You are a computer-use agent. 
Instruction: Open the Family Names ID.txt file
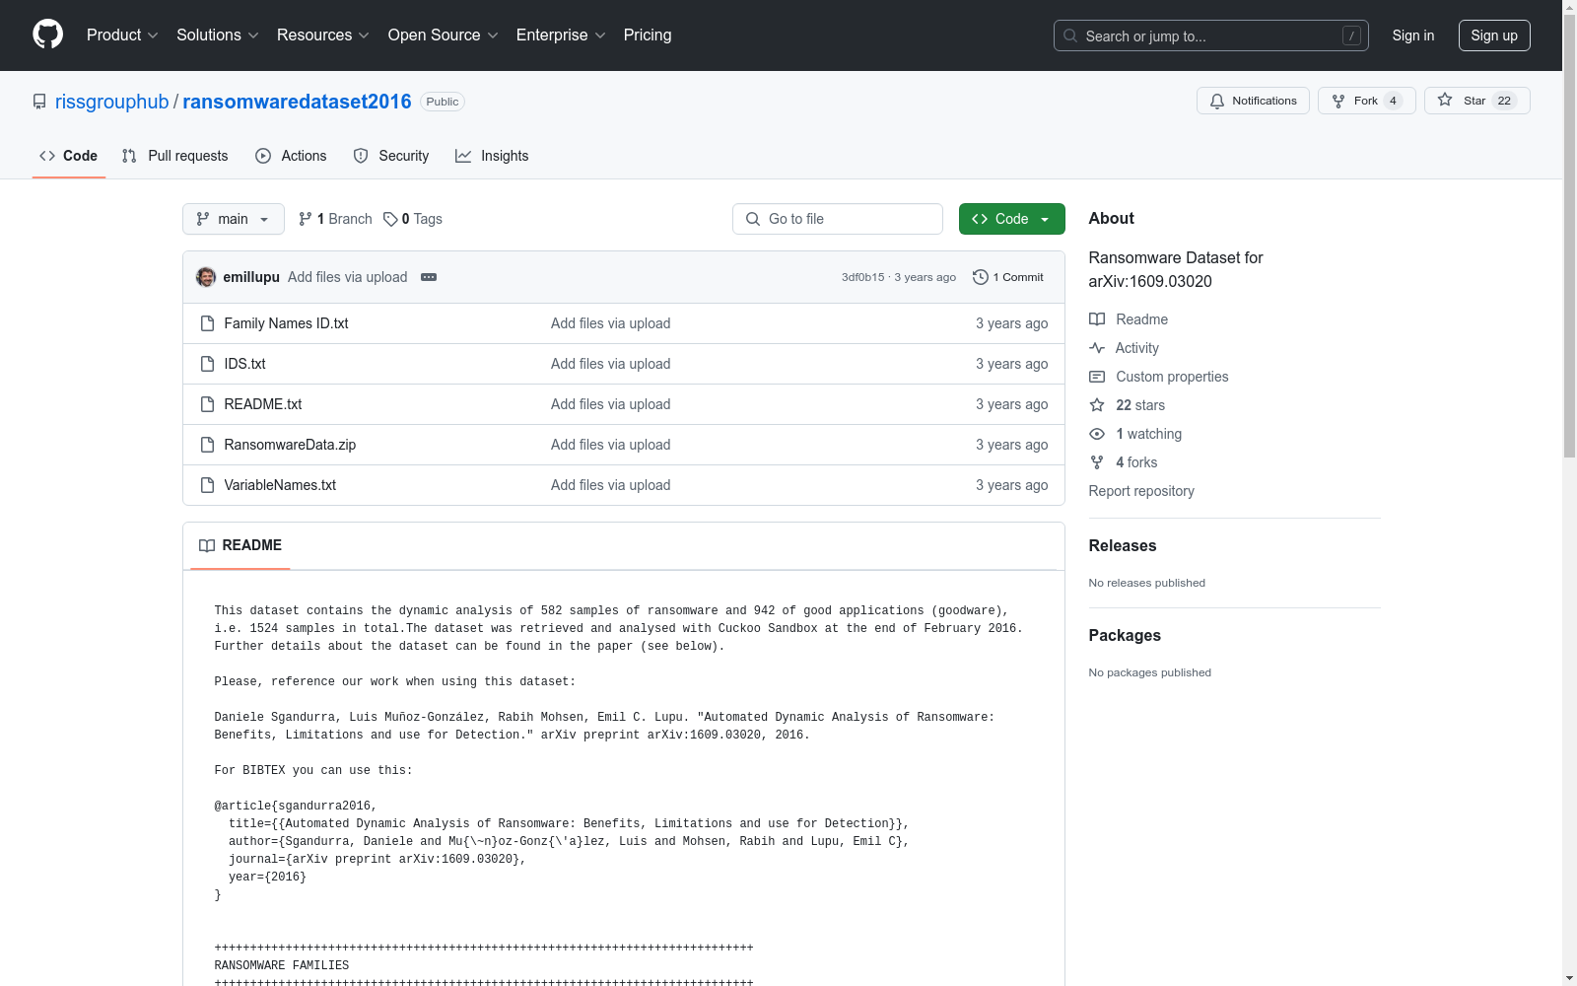coord(286,323)
